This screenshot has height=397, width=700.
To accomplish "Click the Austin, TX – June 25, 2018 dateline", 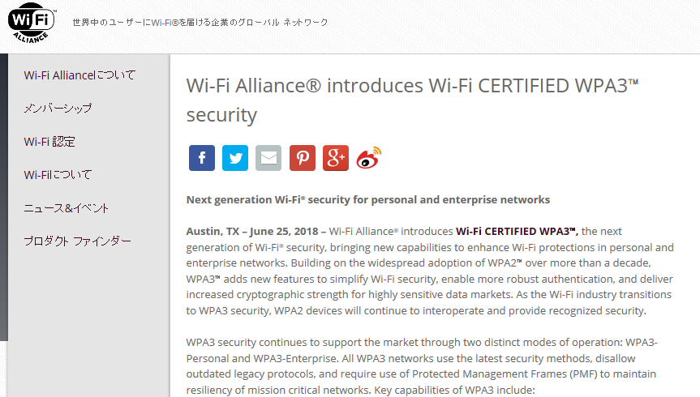I will tap(252, 232).
